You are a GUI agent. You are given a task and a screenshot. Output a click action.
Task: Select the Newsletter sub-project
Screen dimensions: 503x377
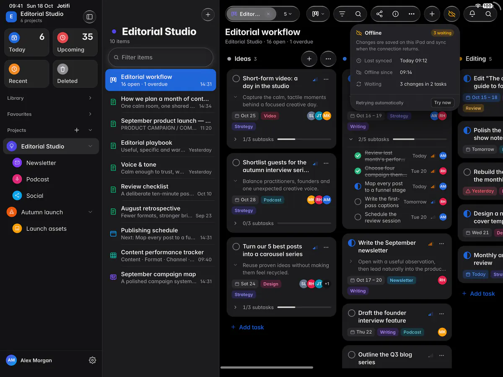pos(51,163)
